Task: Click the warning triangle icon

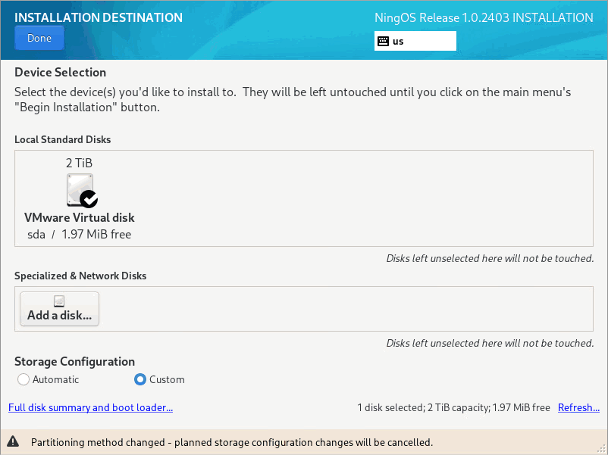Action: click(x=13, y=441)
